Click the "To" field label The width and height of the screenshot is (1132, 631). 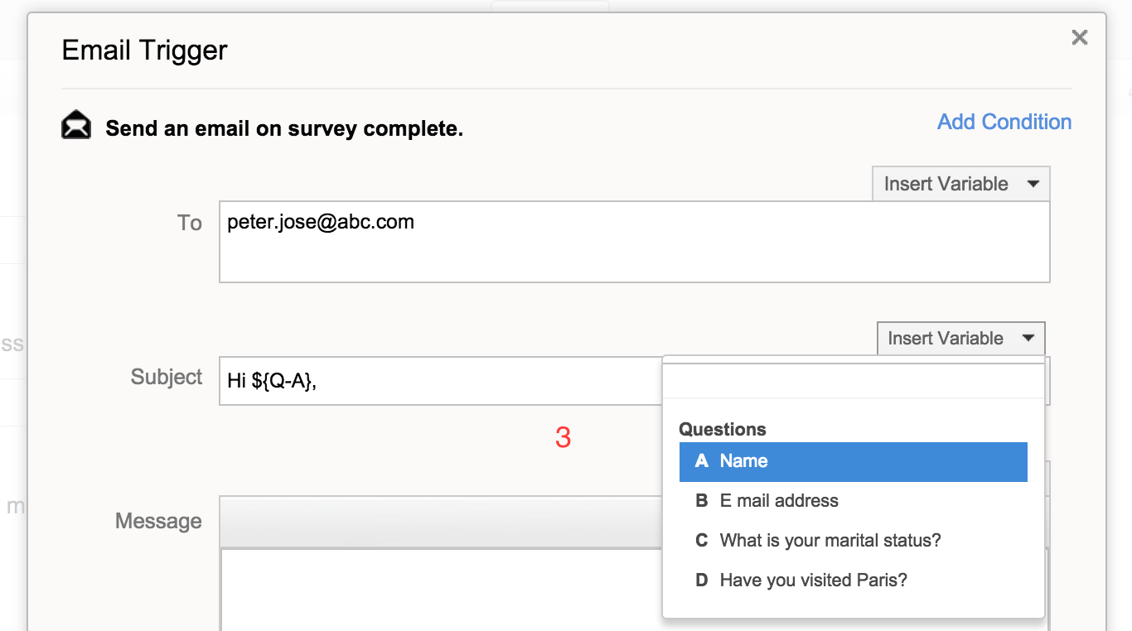(190, 223)
